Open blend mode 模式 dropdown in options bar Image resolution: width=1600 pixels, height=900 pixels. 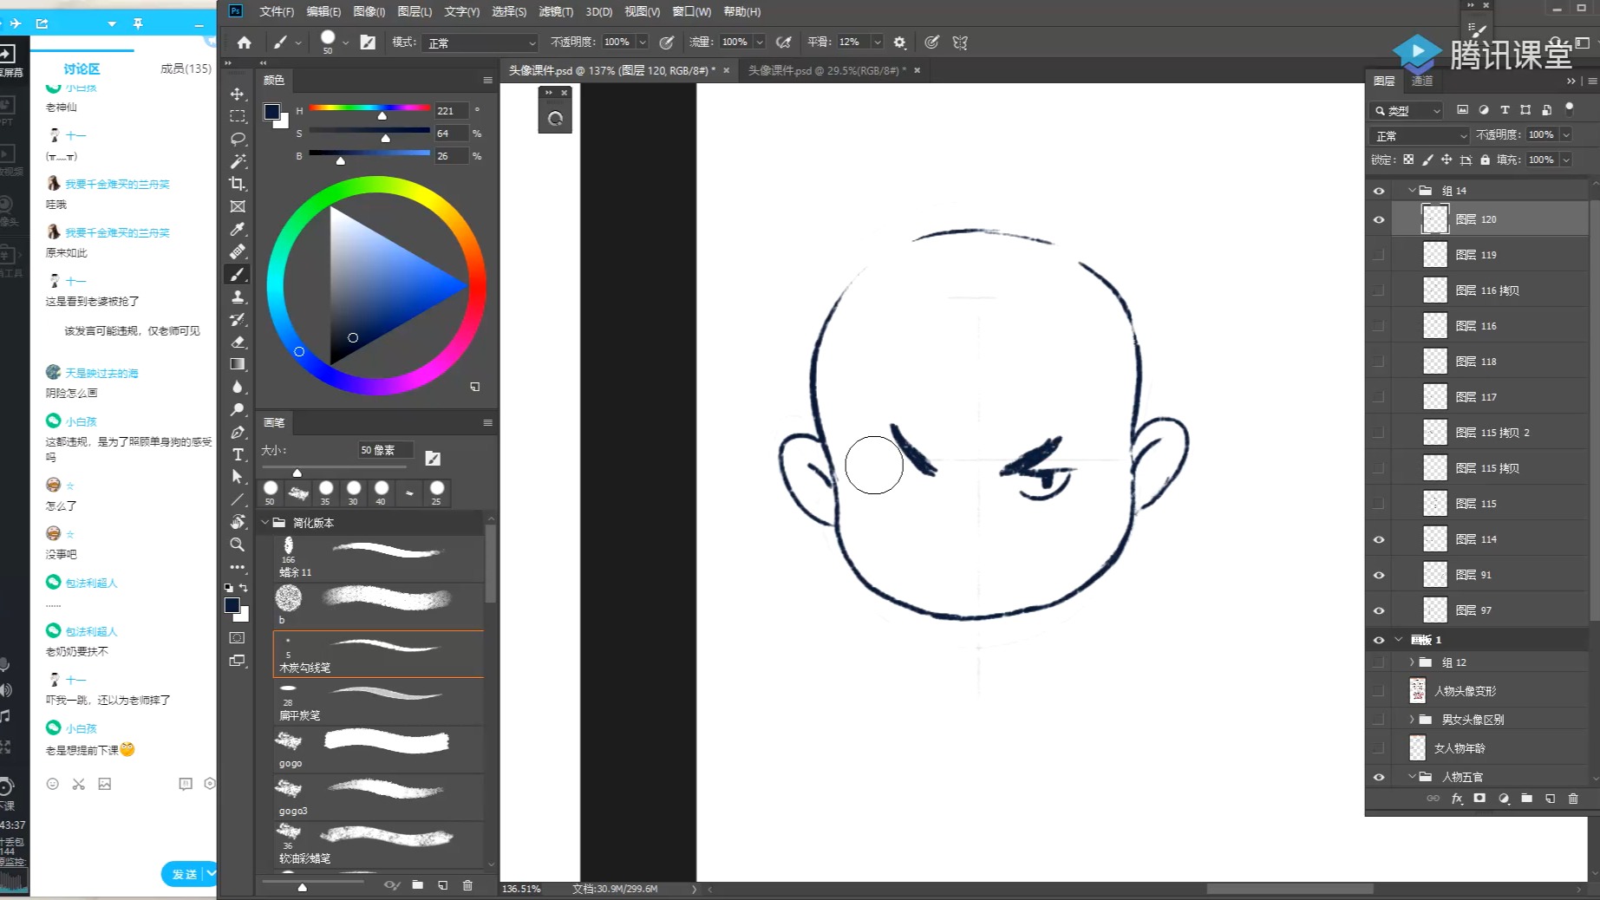(480, 42)
